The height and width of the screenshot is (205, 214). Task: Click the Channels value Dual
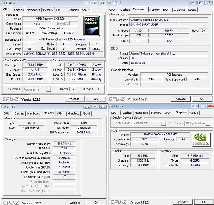(84, 123)
